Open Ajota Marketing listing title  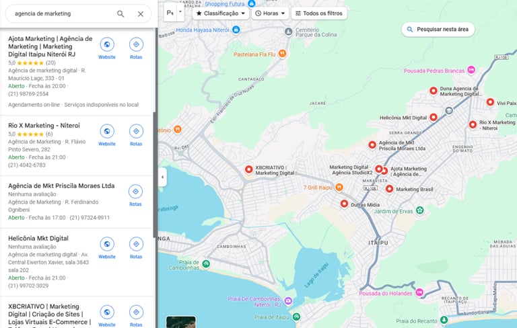pos(50,46)
